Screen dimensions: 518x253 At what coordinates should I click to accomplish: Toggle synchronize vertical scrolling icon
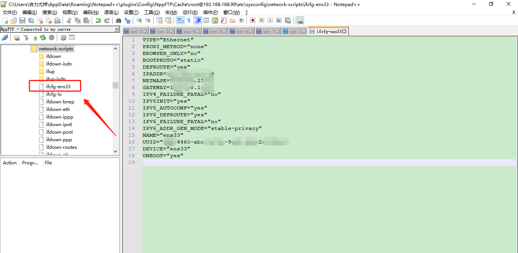[x=159, y=20]
